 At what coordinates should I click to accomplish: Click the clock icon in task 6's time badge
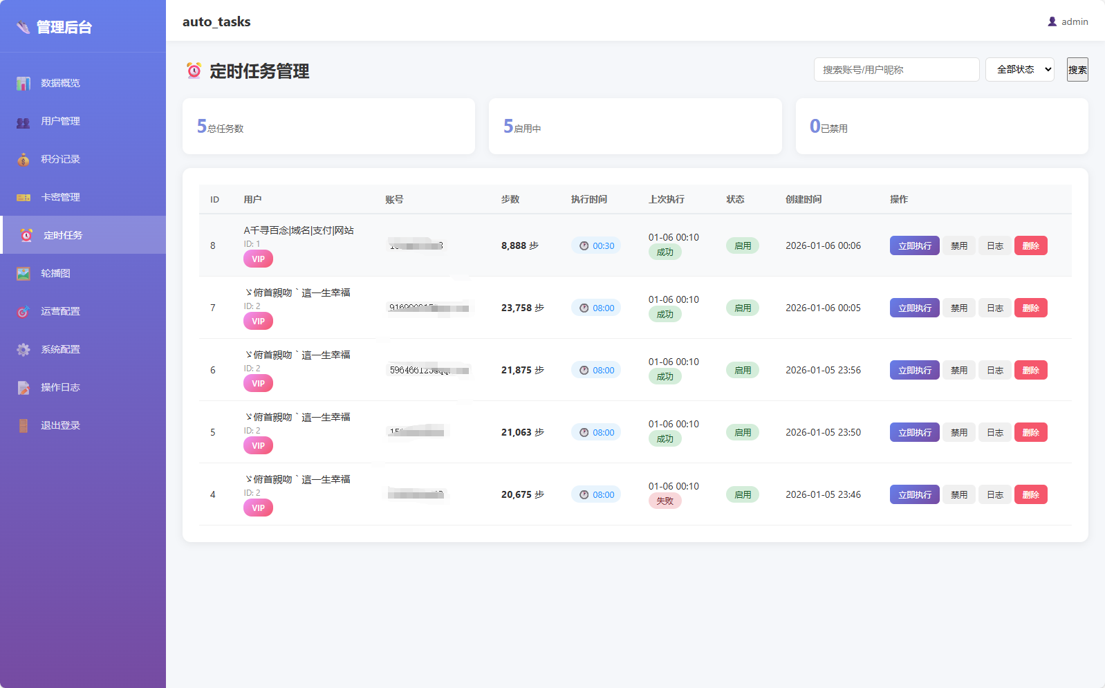584,370
